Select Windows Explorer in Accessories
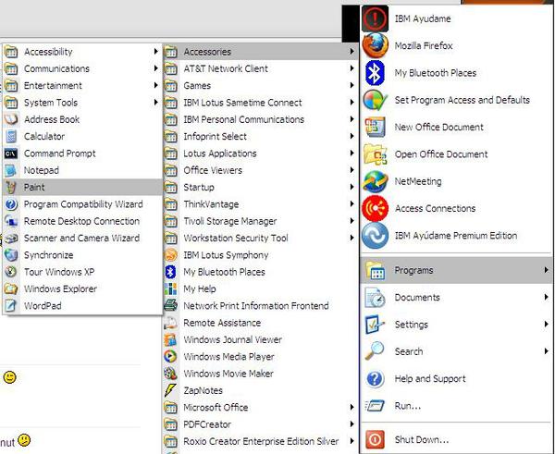The height and width of the screenshot is (454, 555). 82,288
